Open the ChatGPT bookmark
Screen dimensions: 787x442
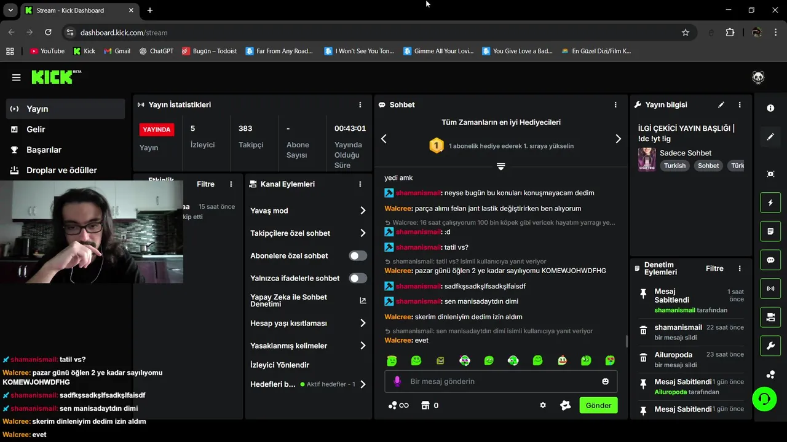(x=156, y=51)
